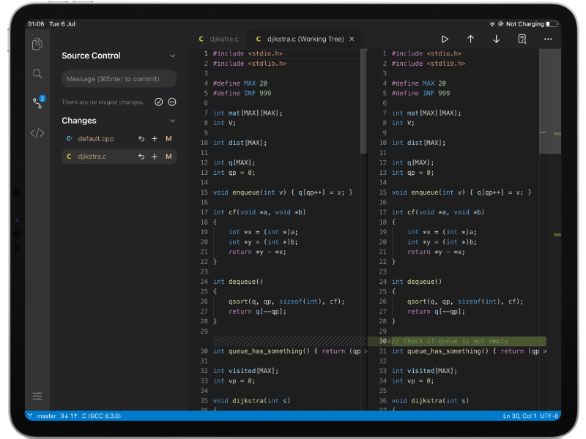The height and width of the screenshot is (439, 586).
Task: Select default.cpp in Changes list
Action: pyautogui.click(x=119, y=139)
